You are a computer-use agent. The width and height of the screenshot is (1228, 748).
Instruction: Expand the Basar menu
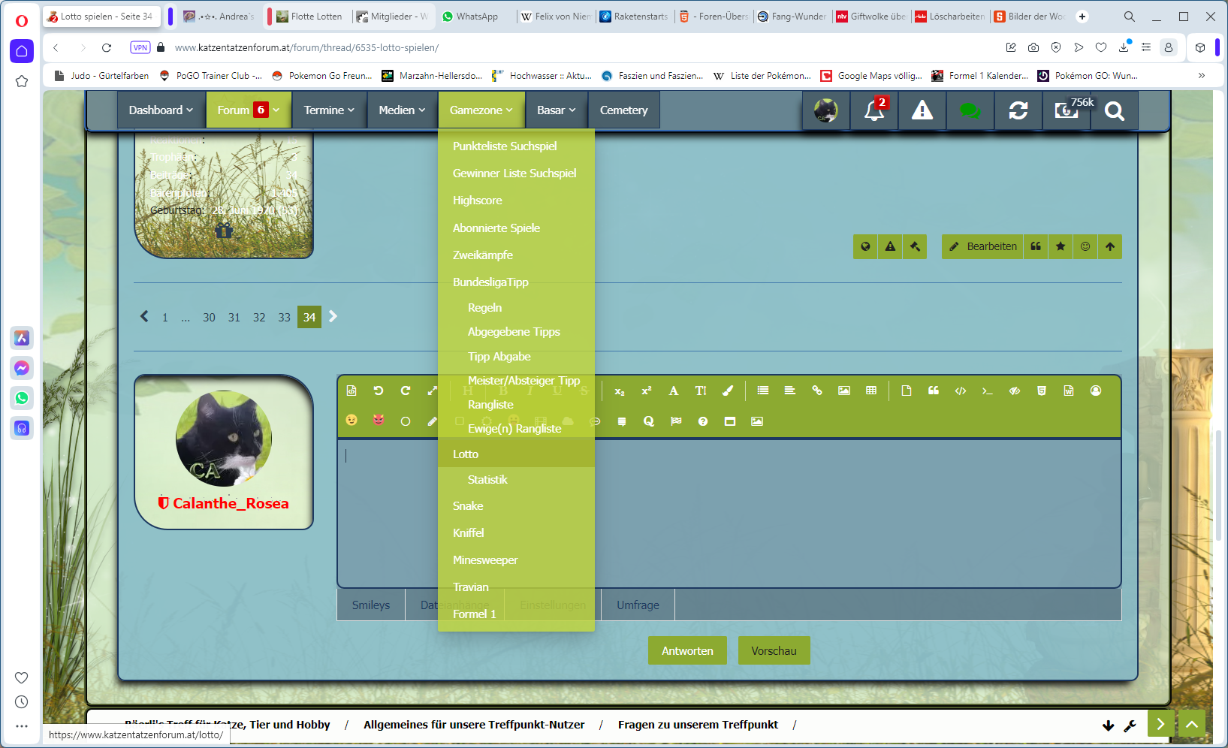557,110
